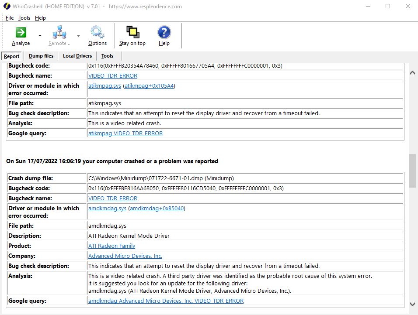418x315 pixels.
Task: Open the ATI Radeon Family product link
Action: point(111,246)
